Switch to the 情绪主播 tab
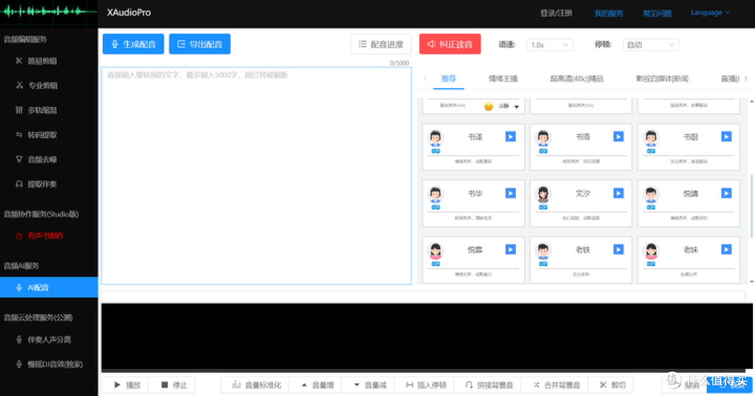 pos(503,78)
